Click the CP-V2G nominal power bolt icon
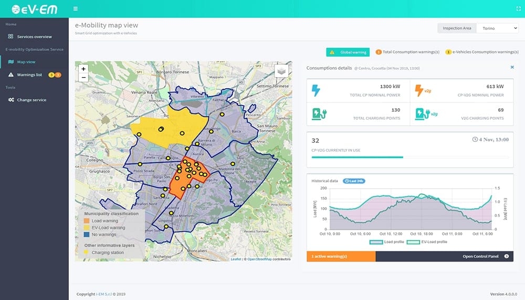 (x=419, y=90)
